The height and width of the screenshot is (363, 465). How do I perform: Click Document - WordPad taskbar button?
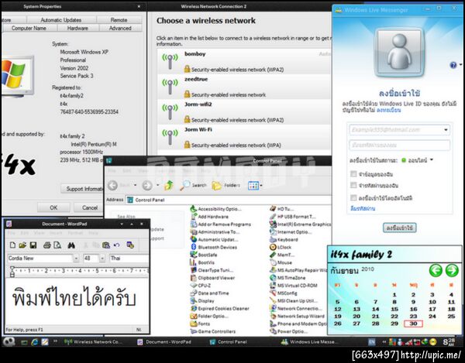point(165,342)
